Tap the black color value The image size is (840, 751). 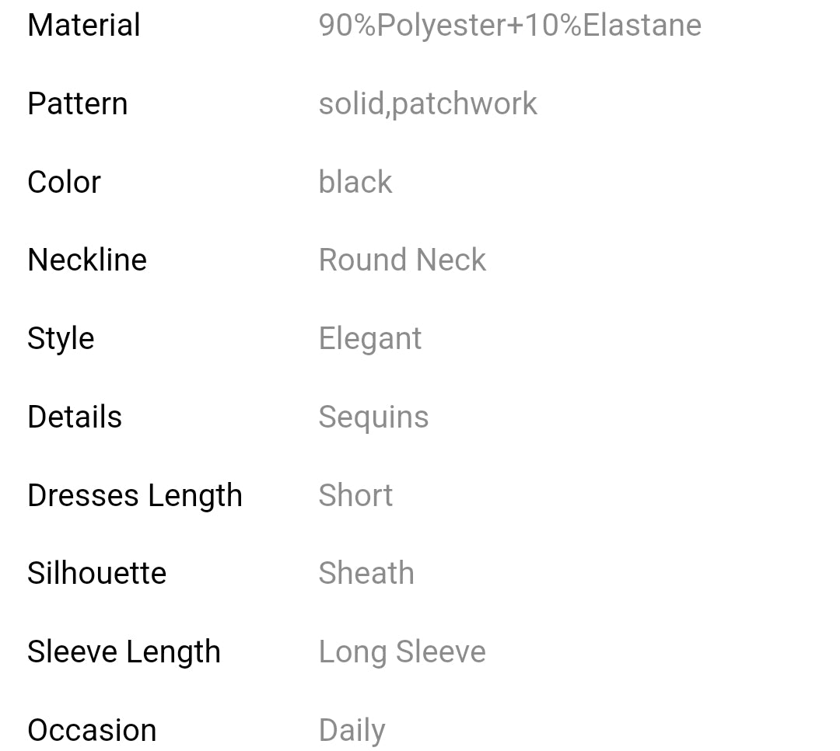[x=355, y=182]
